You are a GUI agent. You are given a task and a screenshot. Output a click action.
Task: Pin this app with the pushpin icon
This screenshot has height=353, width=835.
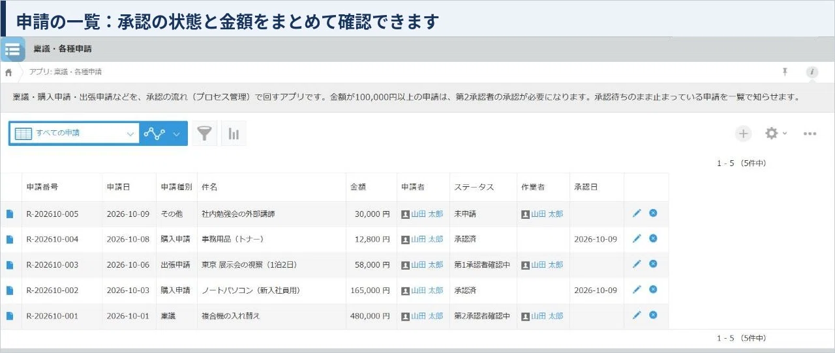pyautogui.click(x=785, y=72)
